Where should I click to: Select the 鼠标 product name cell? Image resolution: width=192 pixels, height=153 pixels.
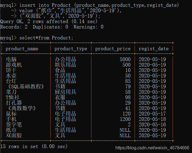pyautogui.click(x=11, y=114)
